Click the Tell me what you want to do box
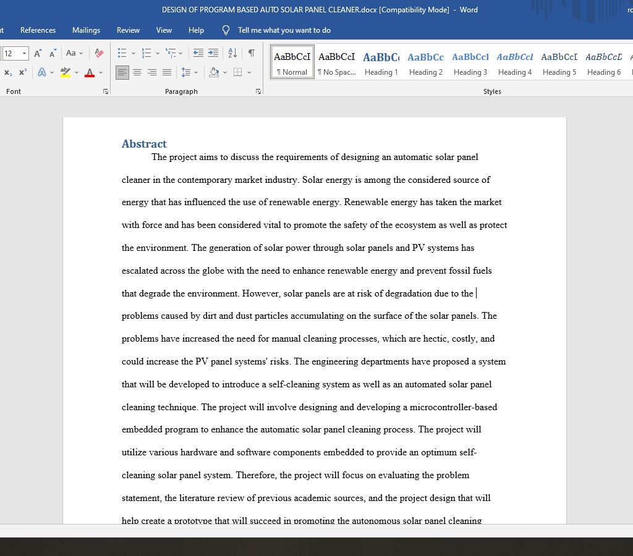The image size is (633, 556). 284,30
